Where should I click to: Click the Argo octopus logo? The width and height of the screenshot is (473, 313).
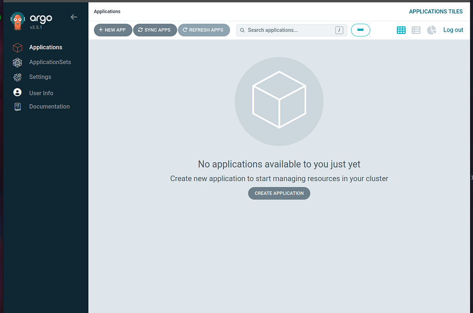(x=18, y=21)
